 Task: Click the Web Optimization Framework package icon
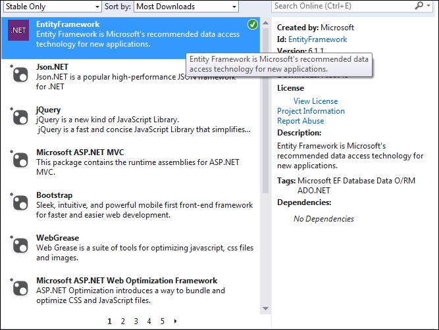click(x=20, y=287)
